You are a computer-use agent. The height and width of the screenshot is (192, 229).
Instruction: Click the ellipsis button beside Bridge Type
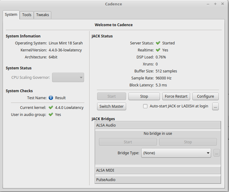(x=217, y=153)
